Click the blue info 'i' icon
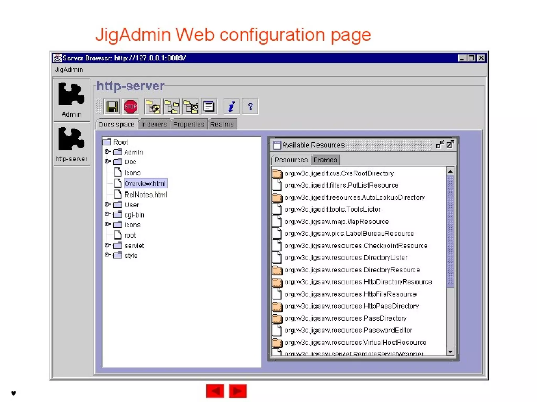This screenshot has width=537, height=402. coord(232,107)
